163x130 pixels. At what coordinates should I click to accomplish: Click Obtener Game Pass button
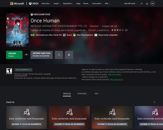tap(42, 55)
